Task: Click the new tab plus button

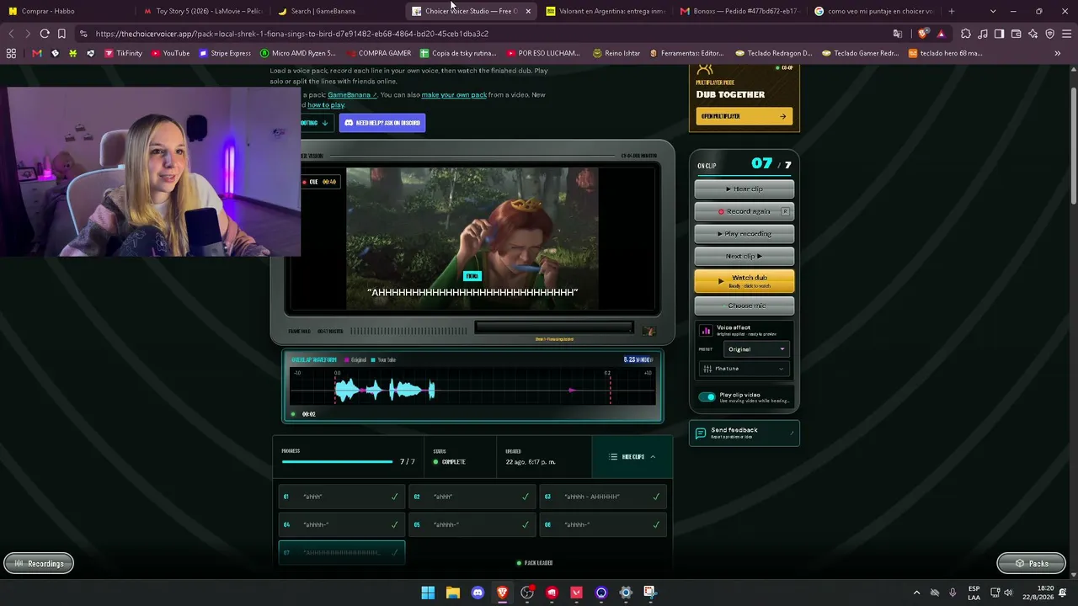Action: point(952,11)
